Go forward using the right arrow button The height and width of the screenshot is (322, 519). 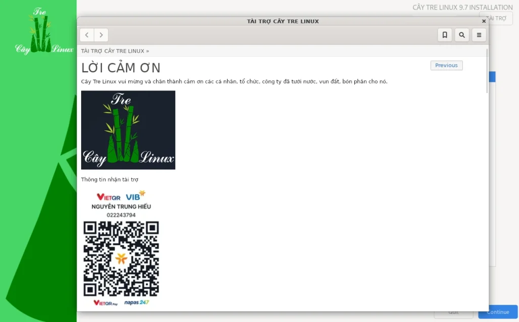click(101, 35)
